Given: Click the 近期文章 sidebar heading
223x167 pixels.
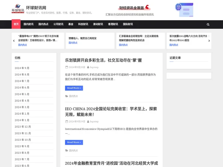Looking at the screenshot, I should (175, 58).
